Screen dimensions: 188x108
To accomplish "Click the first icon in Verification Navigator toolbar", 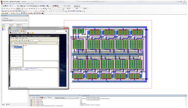I will click(x=30, y=98).
